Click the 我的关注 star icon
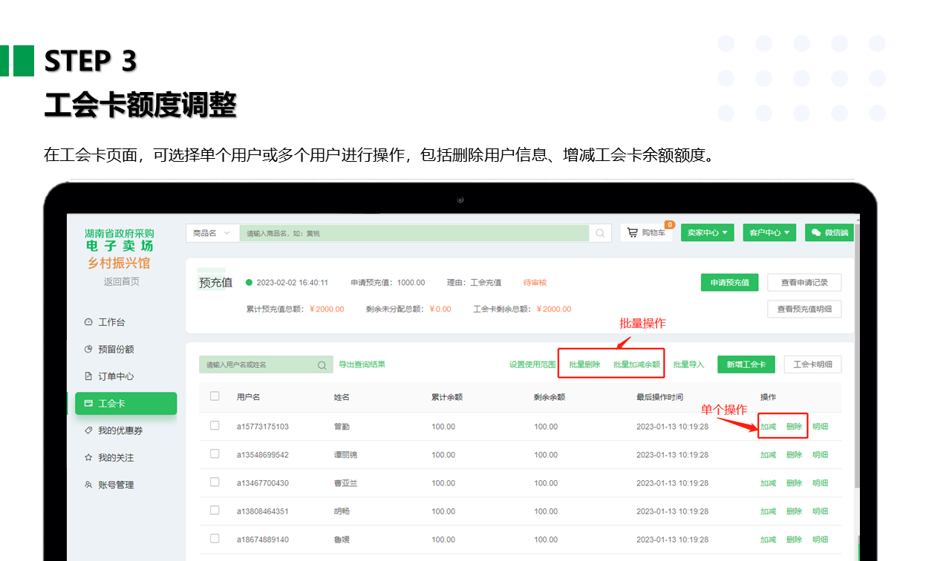 88,458
